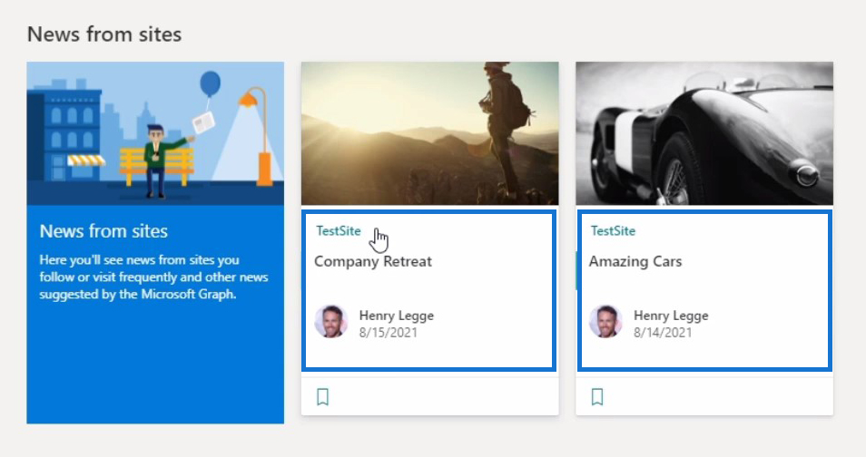Click News from sites title on blue card
866x457 pixels.
(103, 230)
